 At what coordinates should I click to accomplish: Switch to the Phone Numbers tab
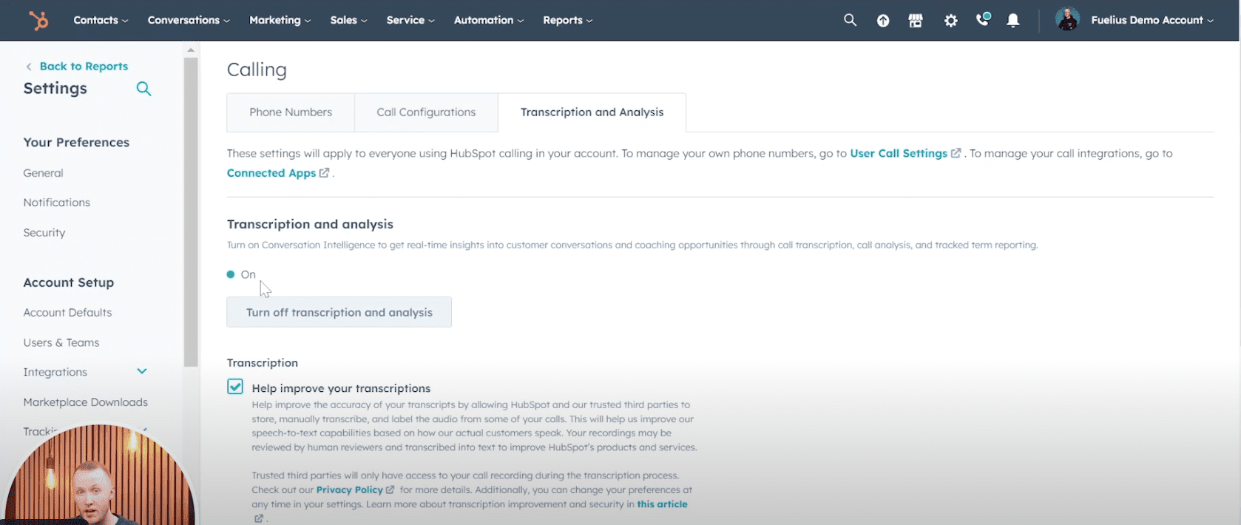pos(290,112)
